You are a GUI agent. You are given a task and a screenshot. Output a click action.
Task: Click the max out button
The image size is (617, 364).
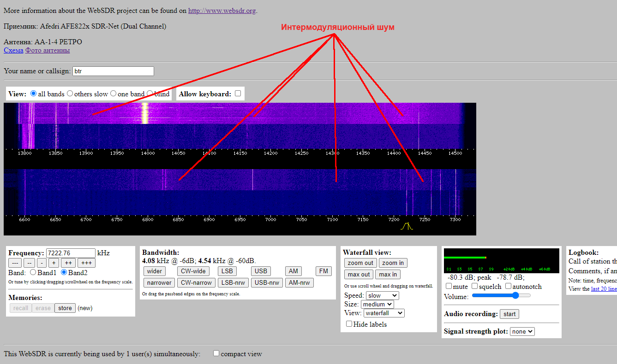click(359, 274)
